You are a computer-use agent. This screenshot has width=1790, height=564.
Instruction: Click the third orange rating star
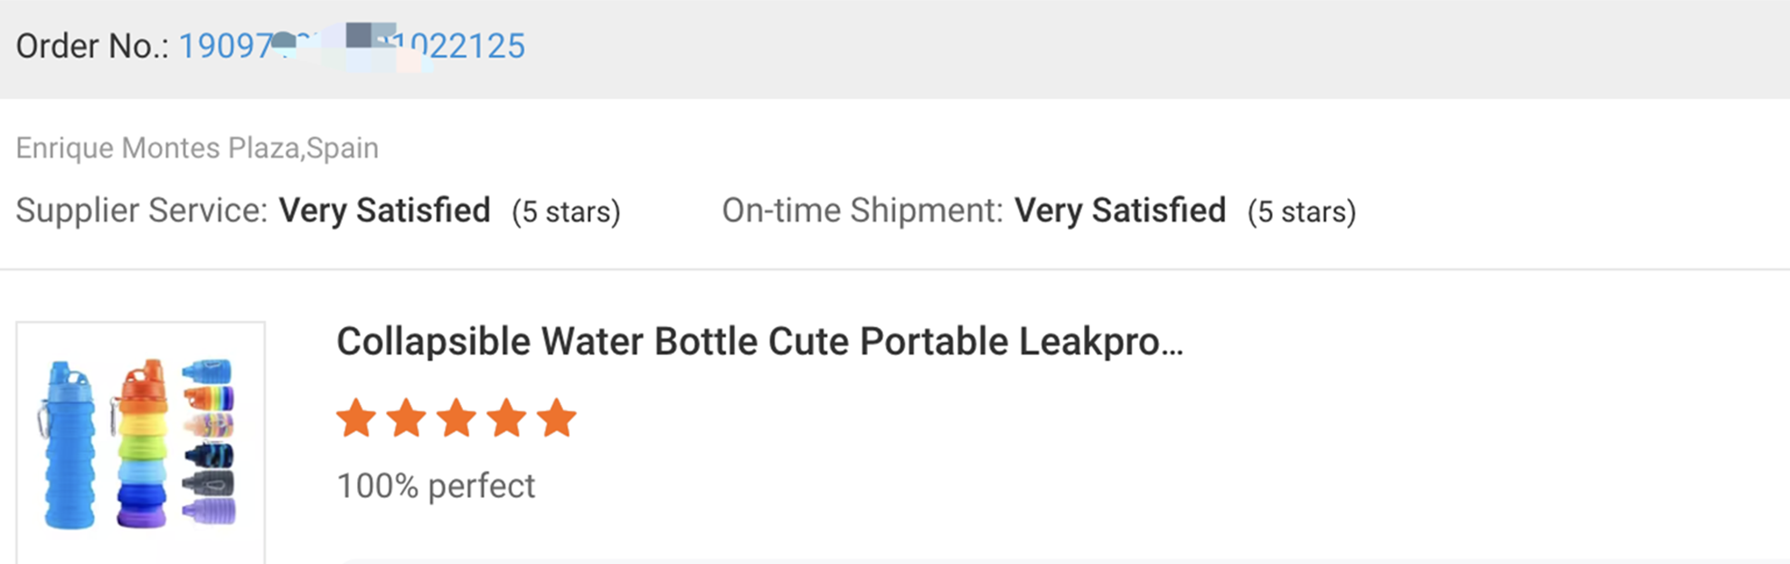(x=457, y=418)
